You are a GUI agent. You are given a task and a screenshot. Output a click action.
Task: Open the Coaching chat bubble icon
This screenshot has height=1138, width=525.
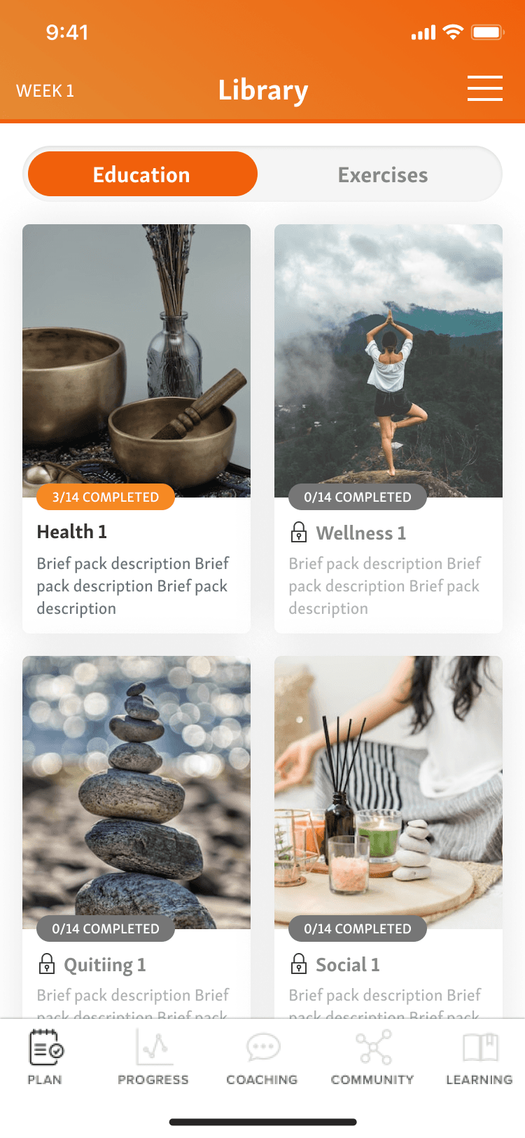coord(263,1048)
